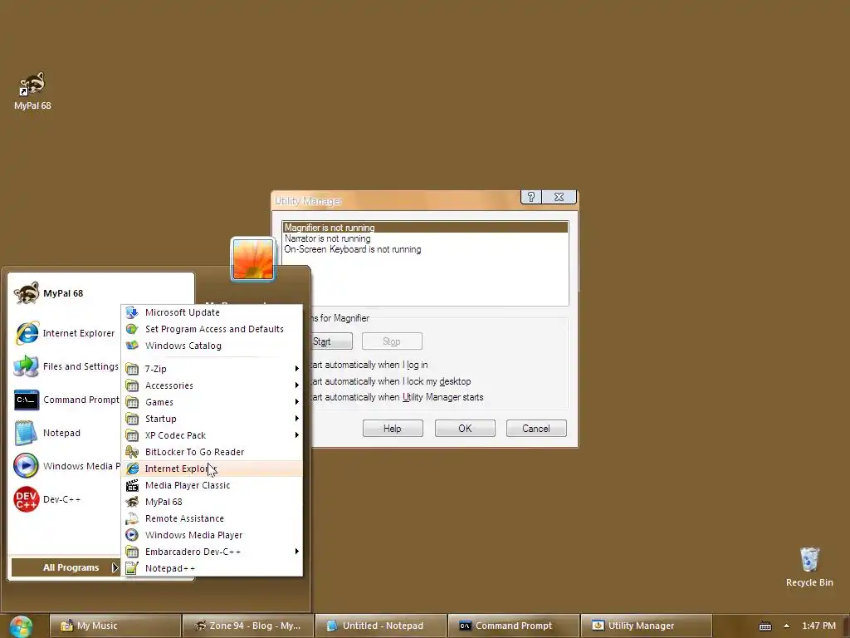Open Notepad++ from programs list
Viewport: 850px width, 638px height.
coord(212,568)
